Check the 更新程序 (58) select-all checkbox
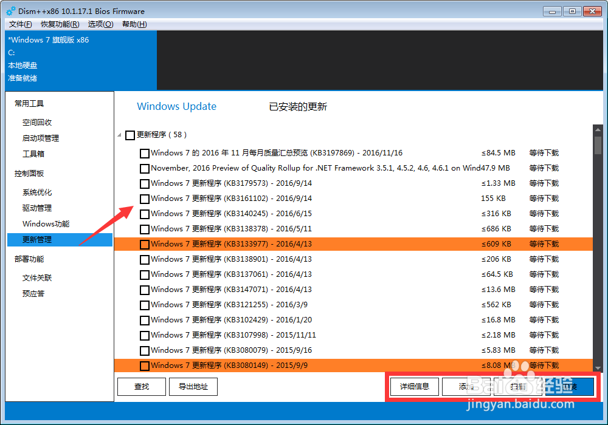608x425 pixels. (x=130, y=135)
